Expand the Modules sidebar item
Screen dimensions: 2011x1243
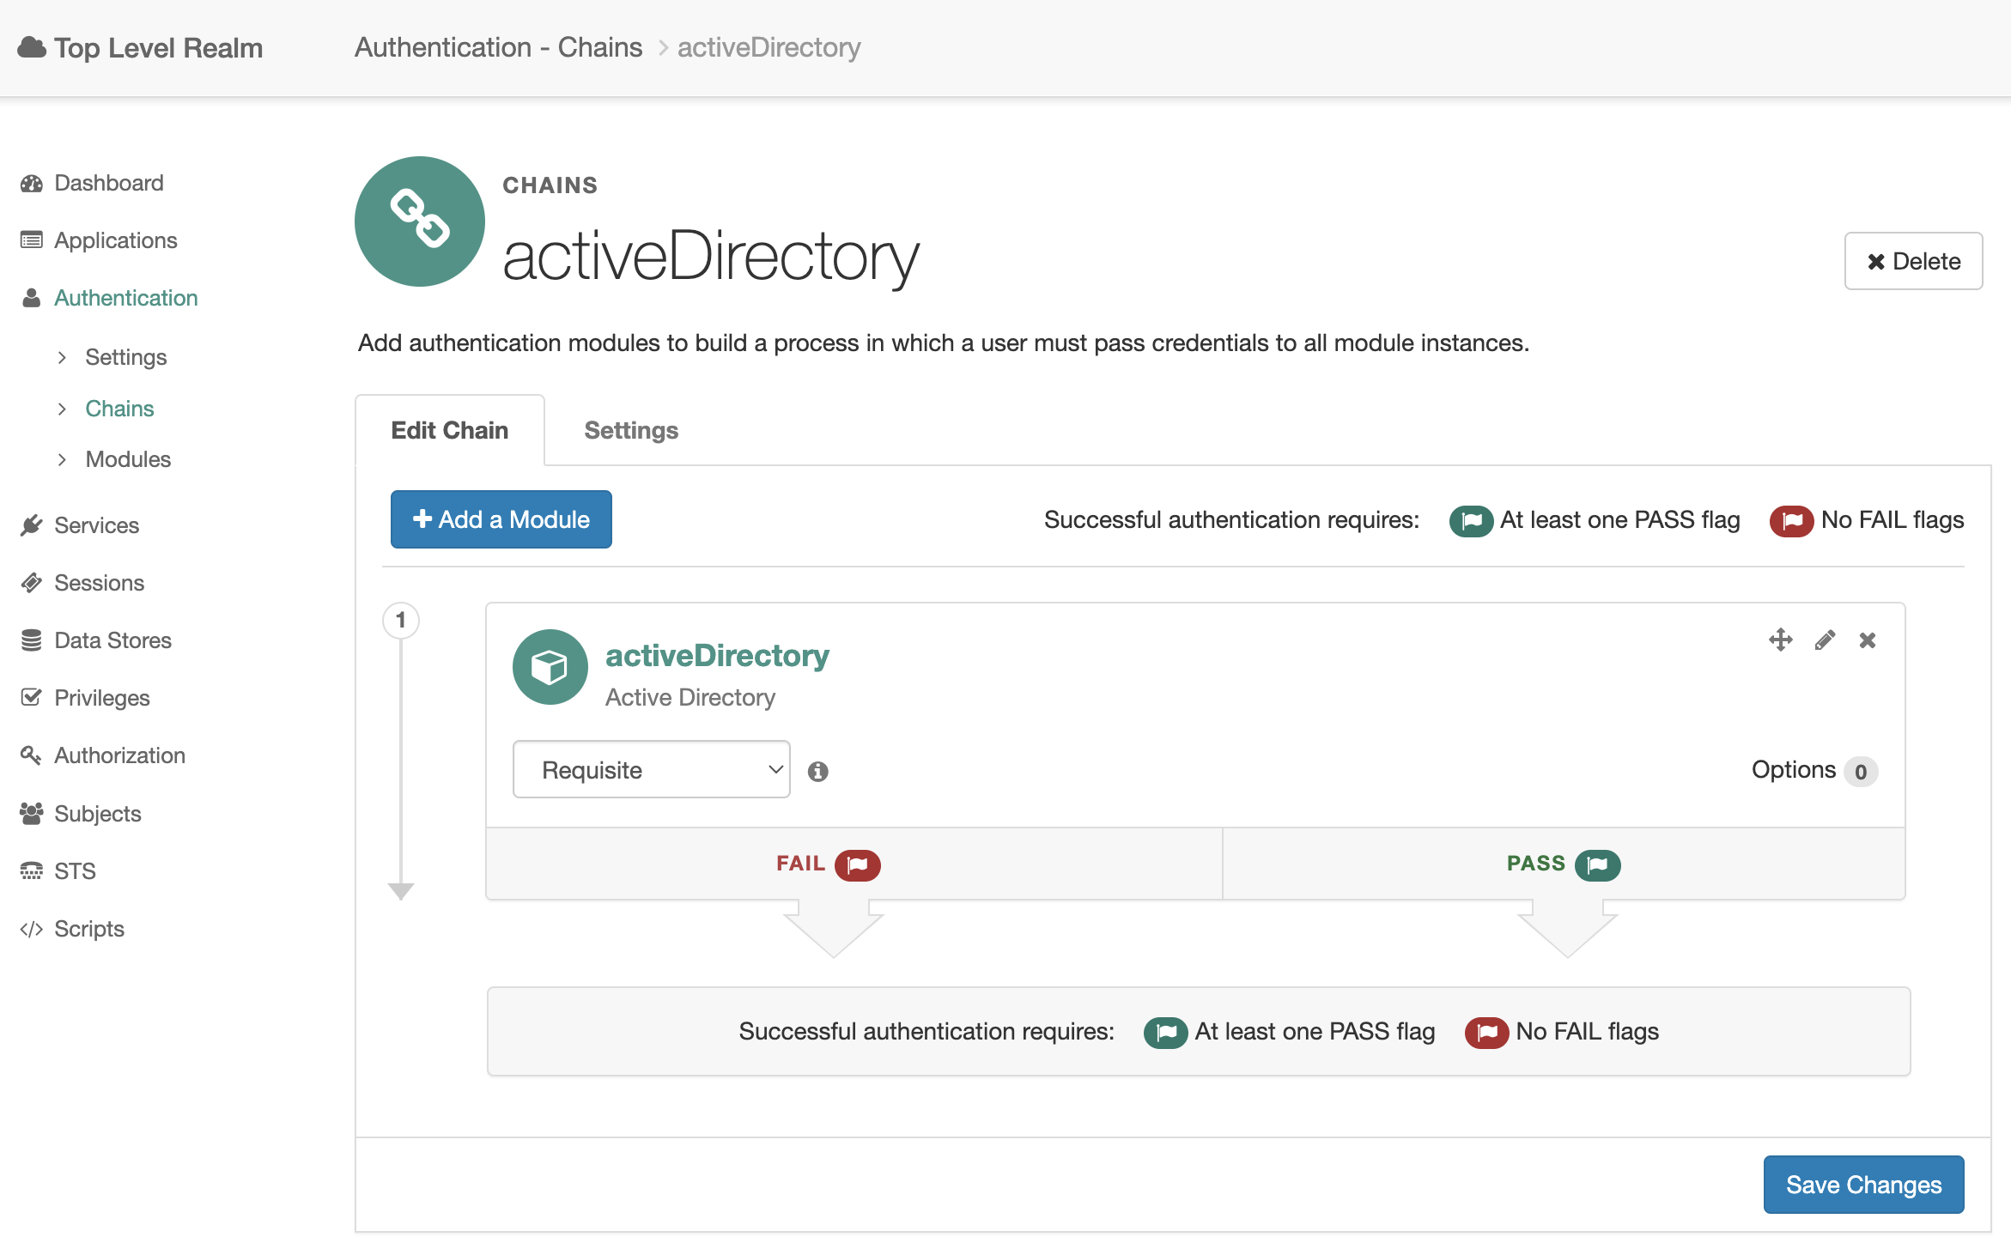tap(128, 459)
